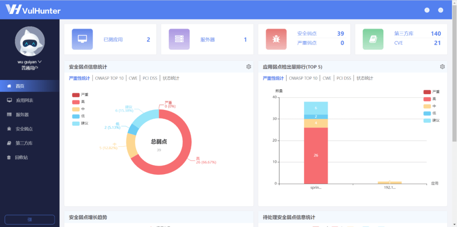The image size is (457, 227).
Task: Go to 首页 in the sidebar
Action: (30, 86)
